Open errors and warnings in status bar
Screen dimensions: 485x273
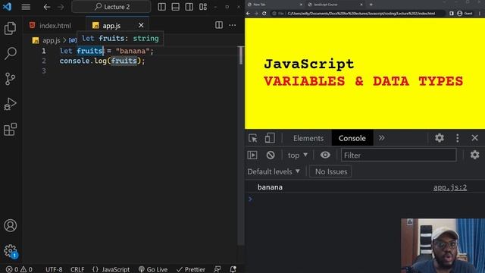[19, 269]
